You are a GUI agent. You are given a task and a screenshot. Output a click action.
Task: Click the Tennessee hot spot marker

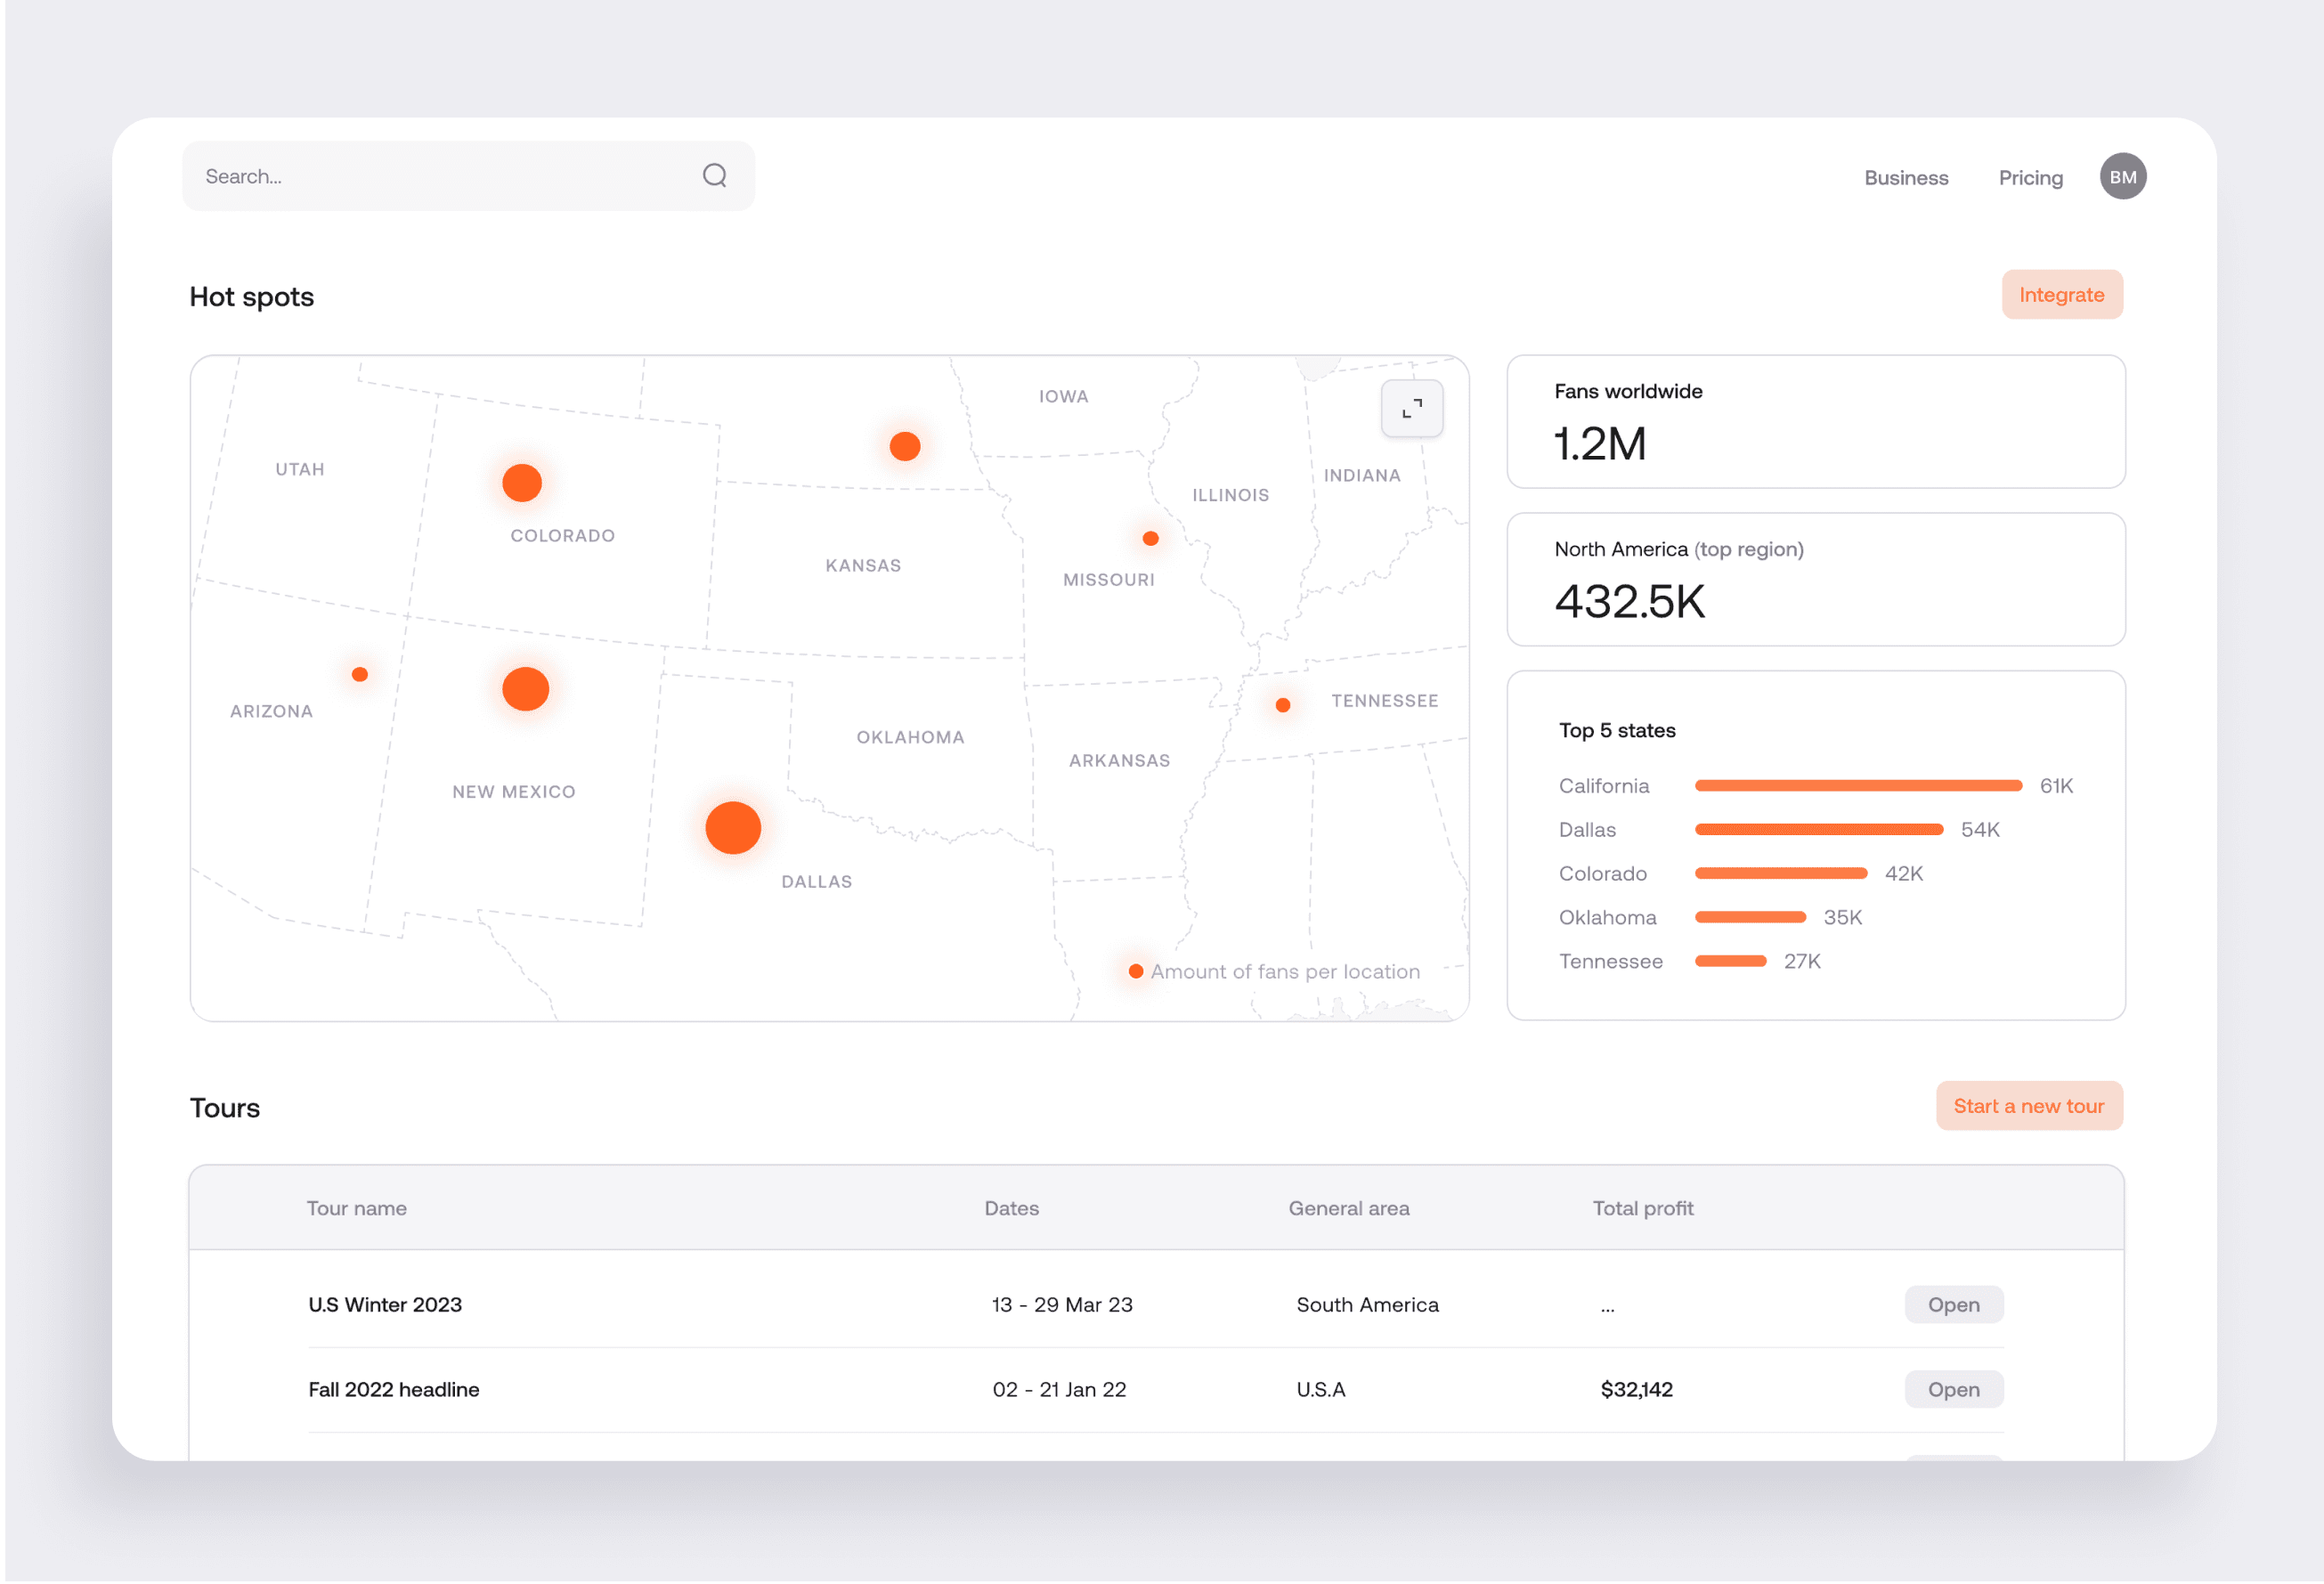pyautogui.click(x=1282, y=705)
